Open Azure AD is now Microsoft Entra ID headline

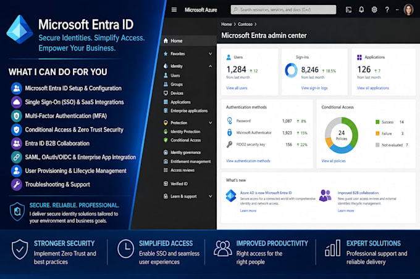click(266, 193)
